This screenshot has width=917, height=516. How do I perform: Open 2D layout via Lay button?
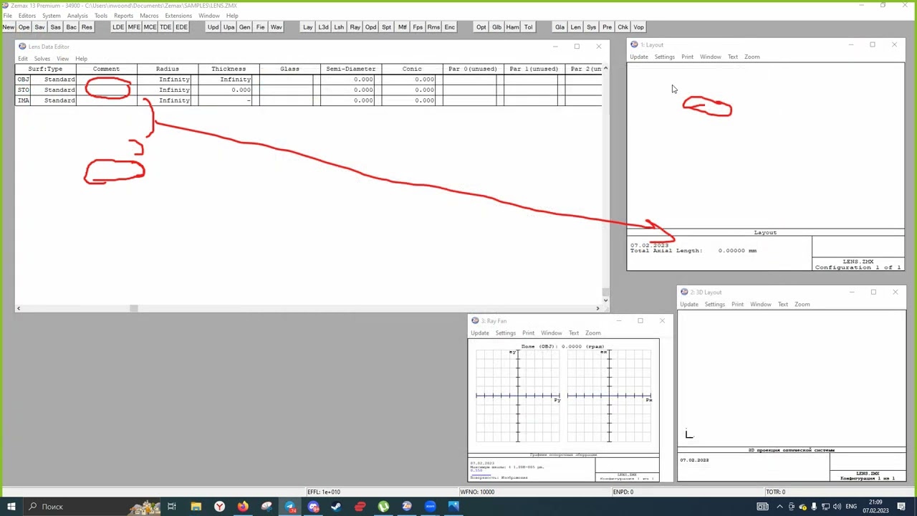tap(308, 27)
